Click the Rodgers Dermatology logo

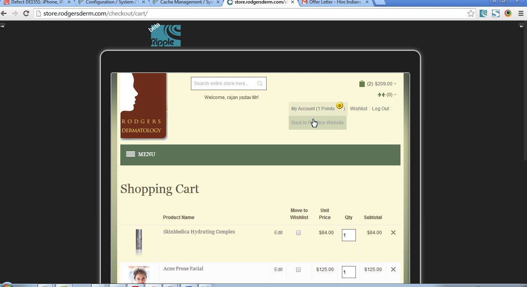point(144,106)
